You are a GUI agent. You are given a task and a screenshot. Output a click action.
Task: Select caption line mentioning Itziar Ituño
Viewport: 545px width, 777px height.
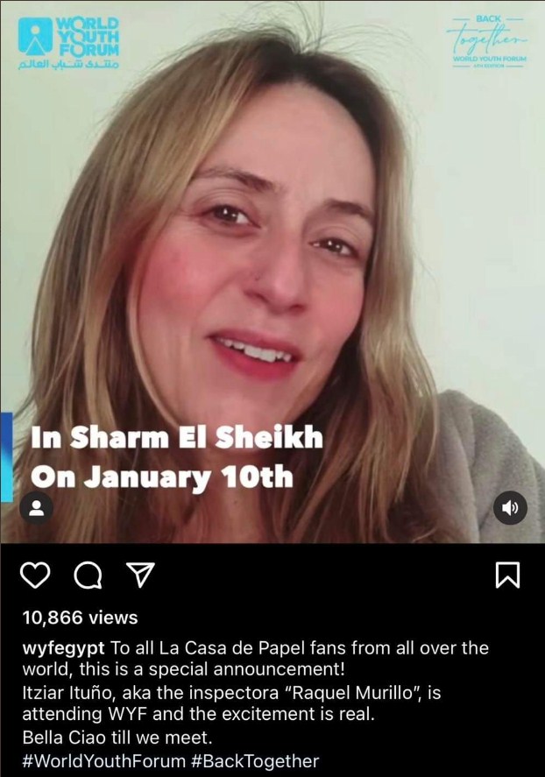[x=231, y=692]
